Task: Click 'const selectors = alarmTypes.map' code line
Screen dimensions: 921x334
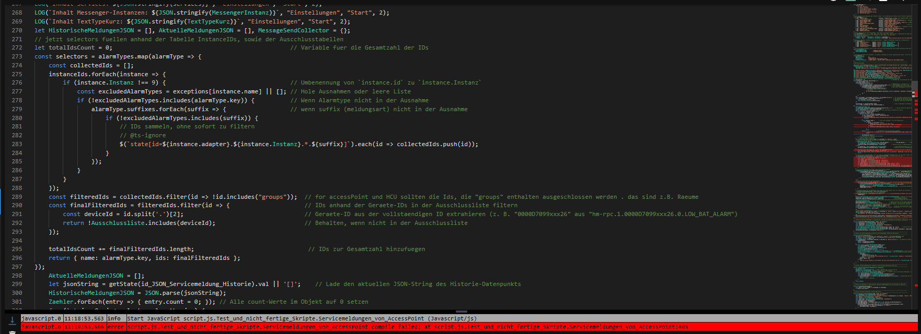Action: pos(118,56)
